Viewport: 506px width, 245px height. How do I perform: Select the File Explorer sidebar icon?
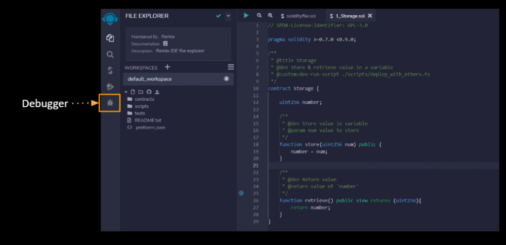pyautogui.click(x=110, y=38)
